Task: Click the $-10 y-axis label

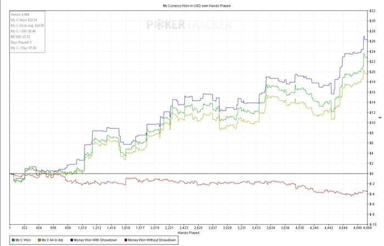Action: pyautogui.click(x=372, y=225)
